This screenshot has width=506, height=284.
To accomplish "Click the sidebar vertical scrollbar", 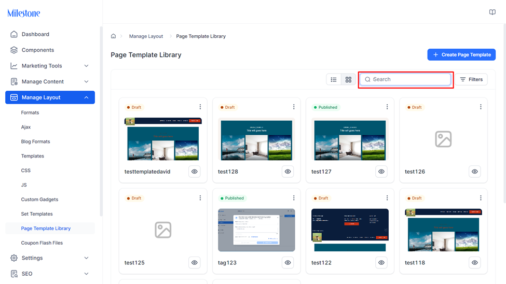I will [x=101, y=121].
